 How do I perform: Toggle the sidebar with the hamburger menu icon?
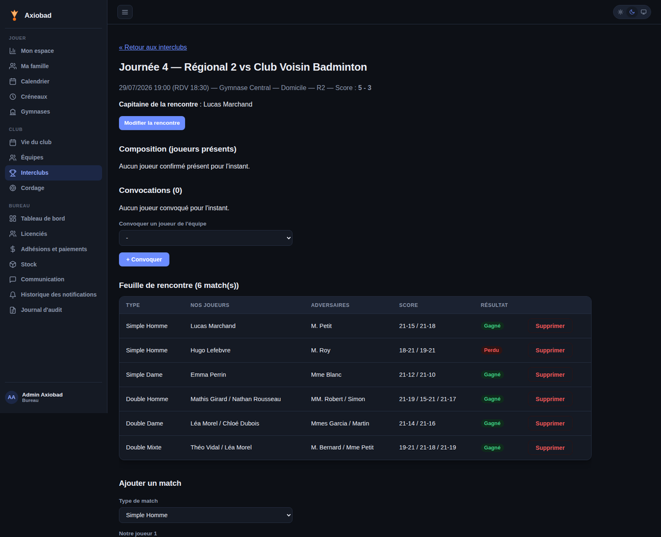[x=125, y=12]
